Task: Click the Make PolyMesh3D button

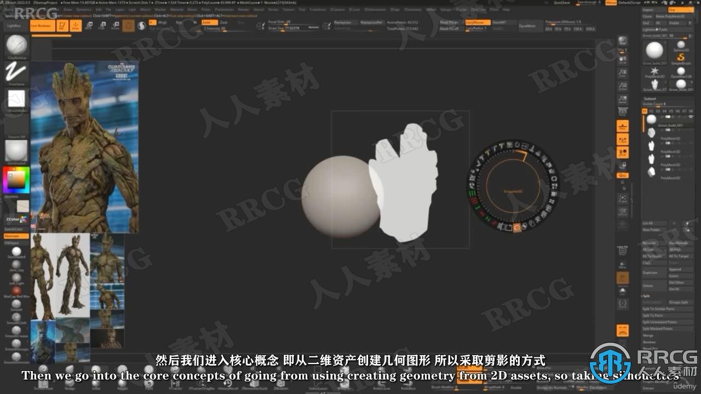Action: tap(674, 16)
